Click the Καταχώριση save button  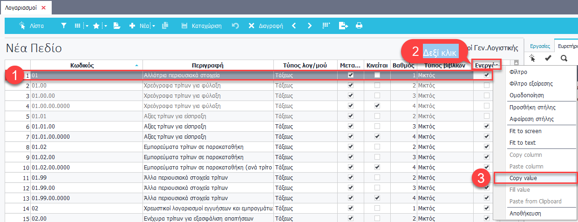[201, 26]
